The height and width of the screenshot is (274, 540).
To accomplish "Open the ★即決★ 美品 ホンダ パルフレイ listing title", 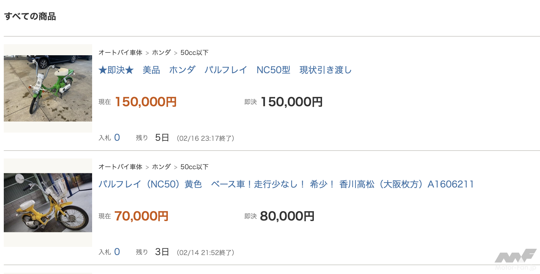I will point(225,70).
